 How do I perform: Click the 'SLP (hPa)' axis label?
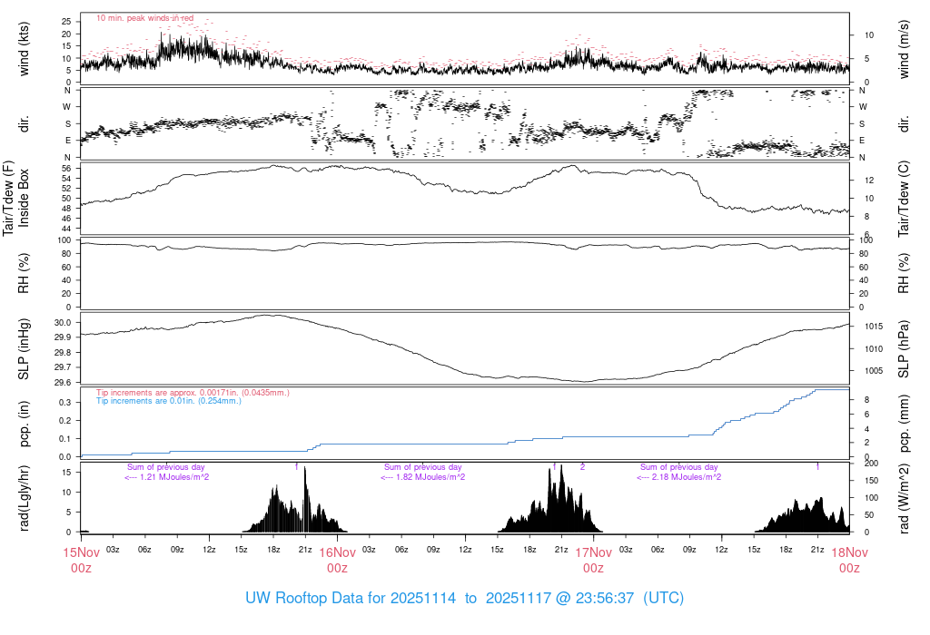click(904, 349)
